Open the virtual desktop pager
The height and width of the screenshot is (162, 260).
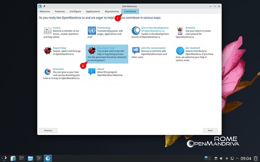click(208, 158)
